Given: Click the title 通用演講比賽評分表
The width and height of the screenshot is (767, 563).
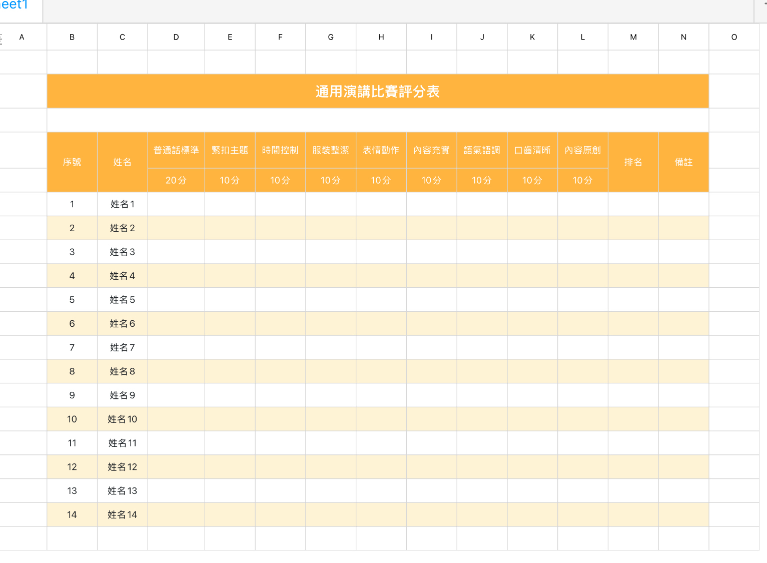Looking at the screenshot, I should click(378, 92).
